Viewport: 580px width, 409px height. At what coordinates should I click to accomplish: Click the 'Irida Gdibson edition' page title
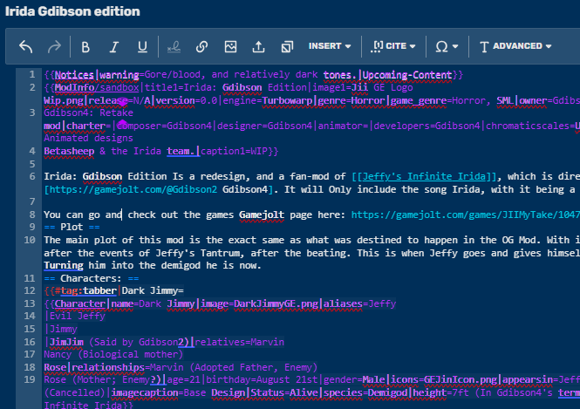[x=72, y=11]
